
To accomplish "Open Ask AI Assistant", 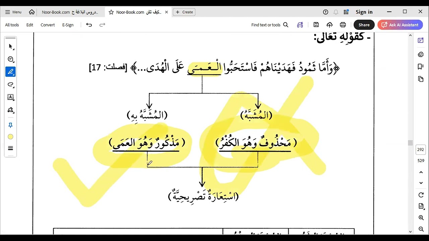I will (x=400, y=25).
